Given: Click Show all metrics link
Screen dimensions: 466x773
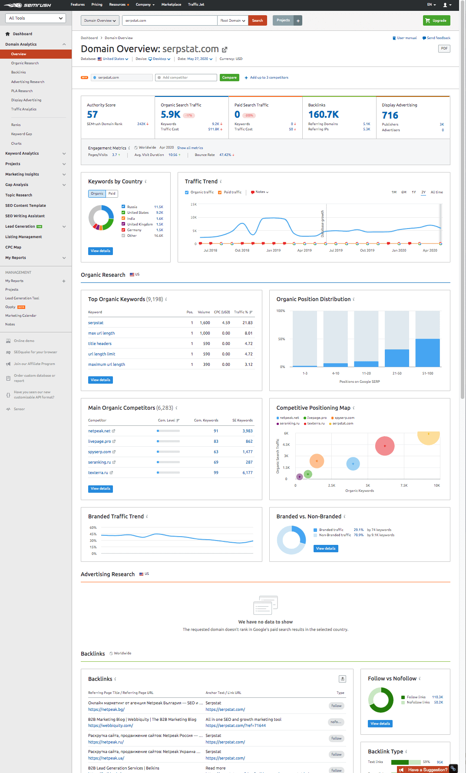Looking at the screenshot, I should pyautogui.click(x=190, y=148).
